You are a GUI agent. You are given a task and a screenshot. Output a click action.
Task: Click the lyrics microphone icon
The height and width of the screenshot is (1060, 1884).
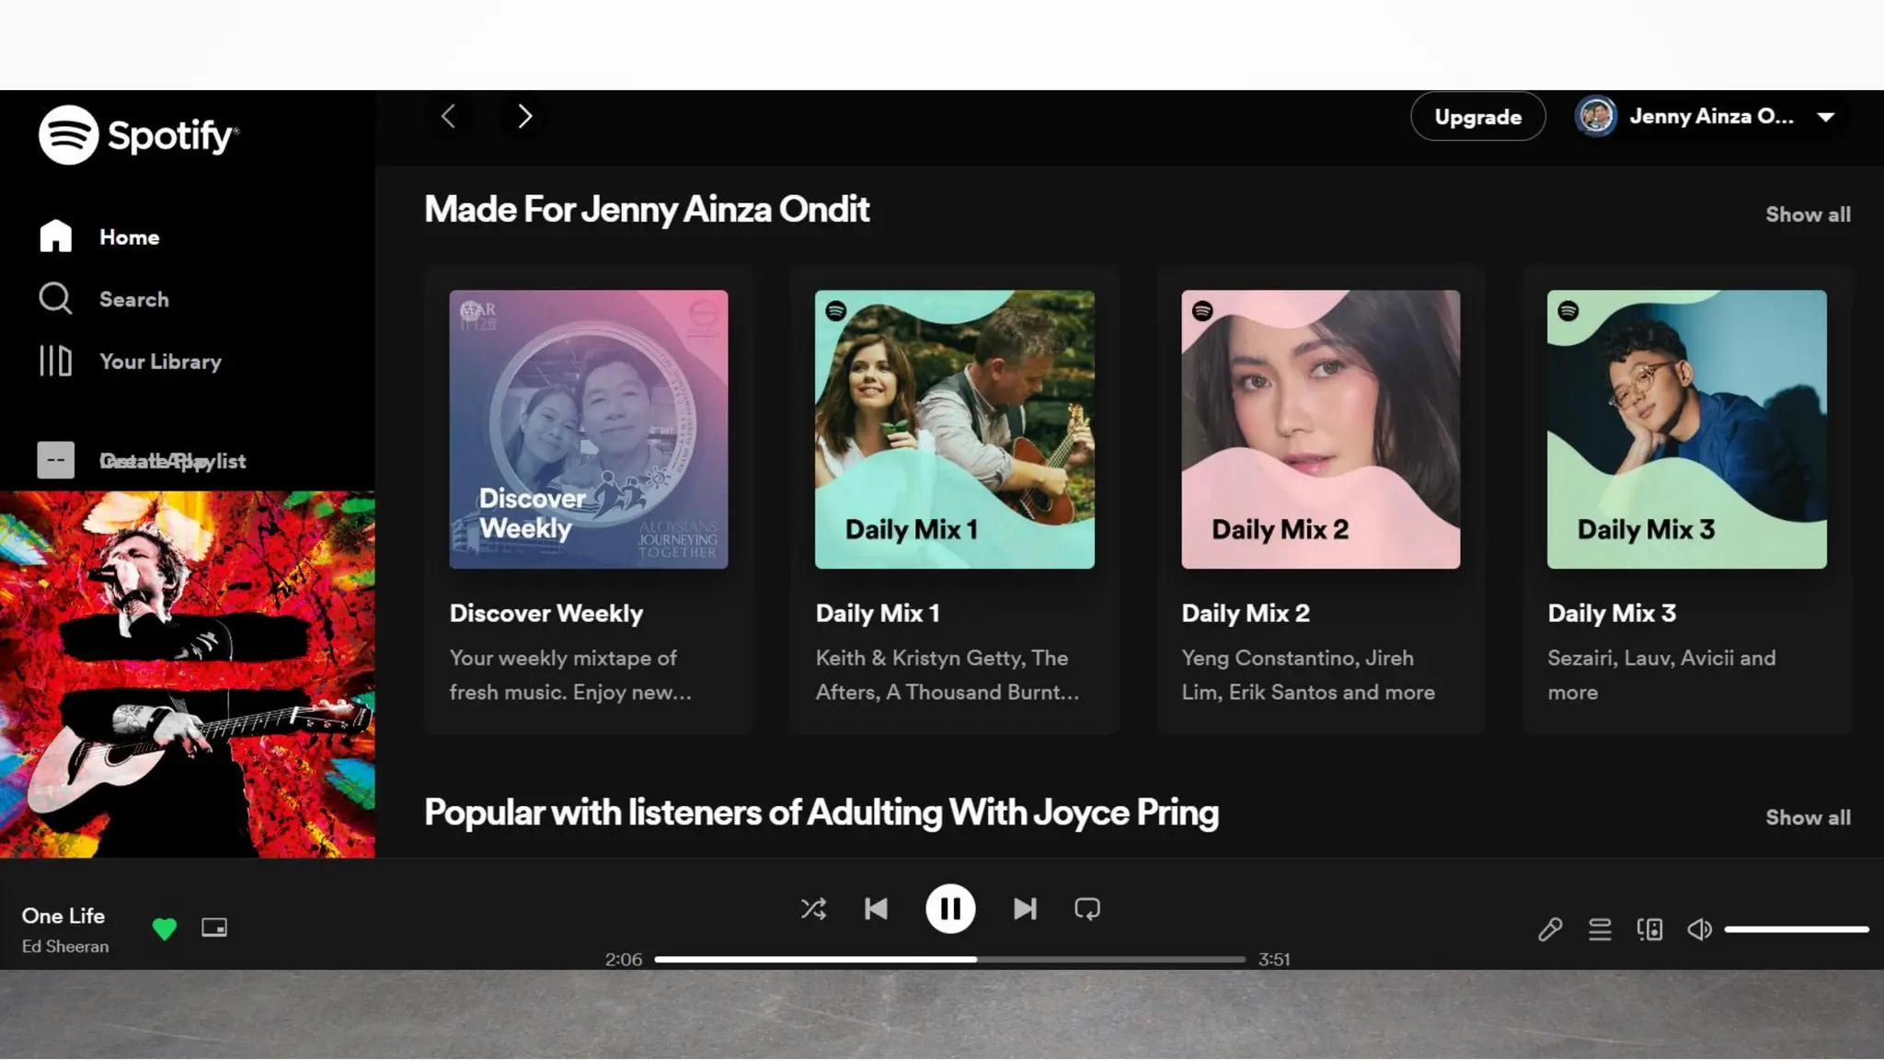(1550, 929)
